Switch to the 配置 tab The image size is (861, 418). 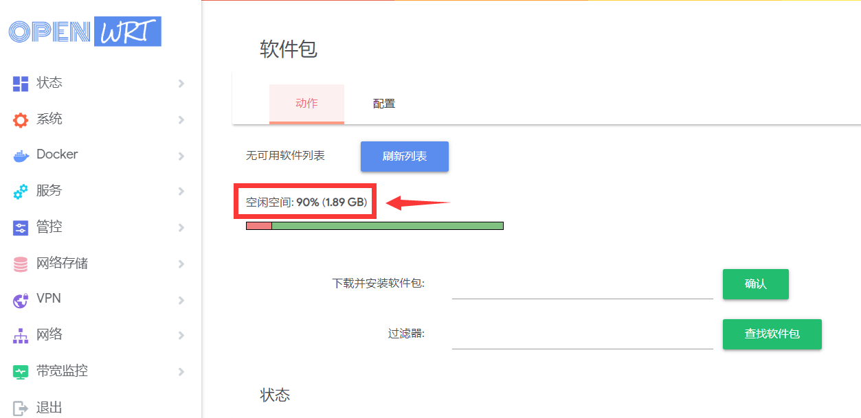[x=383, y=102]
